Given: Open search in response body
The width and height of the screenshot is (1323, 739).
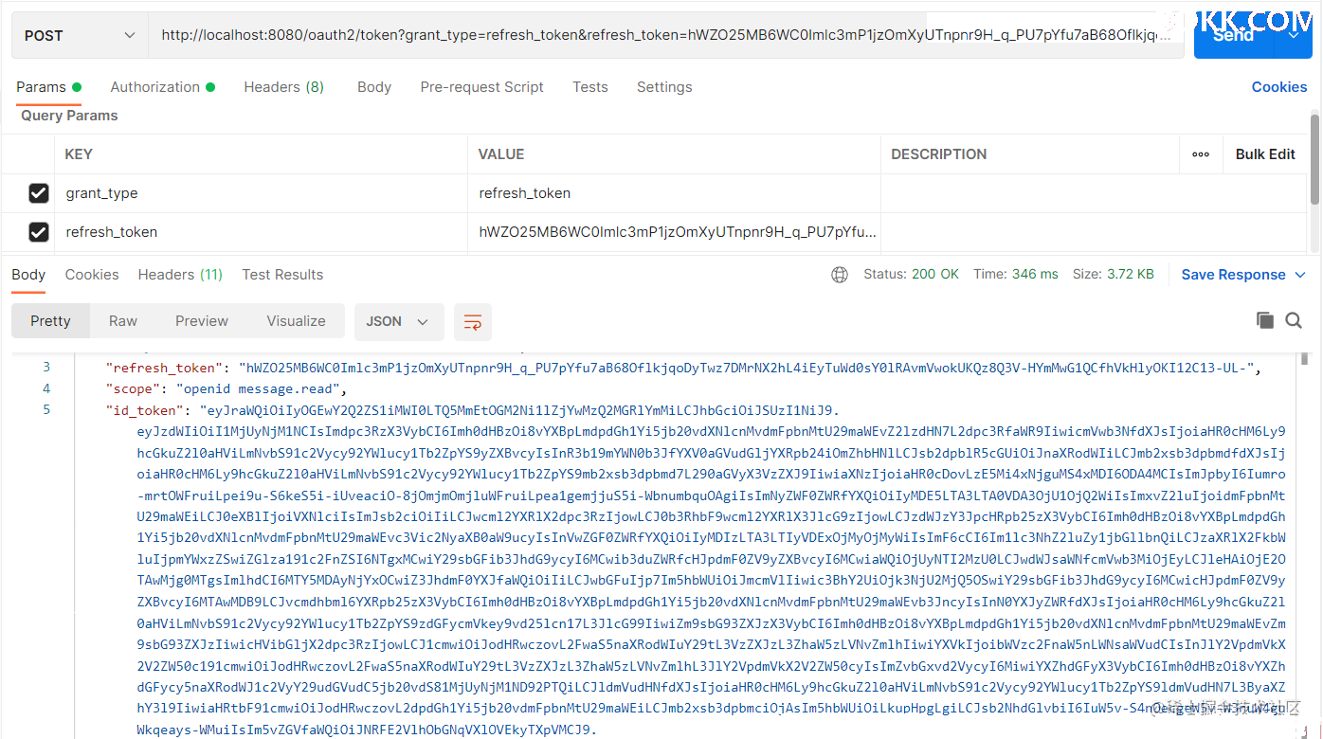Looking at the screenshot, I should coord(1294,320).
